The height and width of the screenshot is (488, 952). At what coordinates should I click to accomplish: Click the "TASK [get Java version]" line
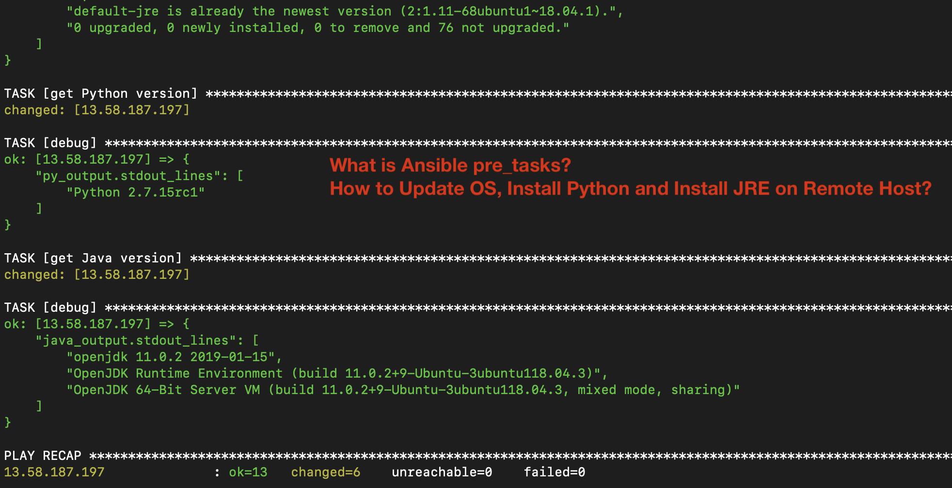pos(93,258)
